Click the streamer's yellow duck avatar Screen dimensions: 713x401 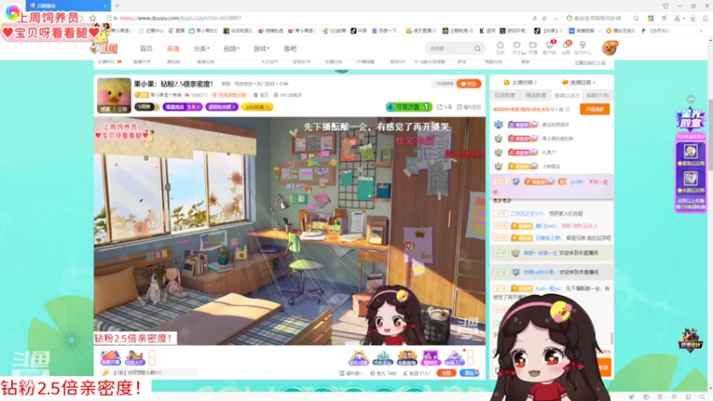(114, 95)
